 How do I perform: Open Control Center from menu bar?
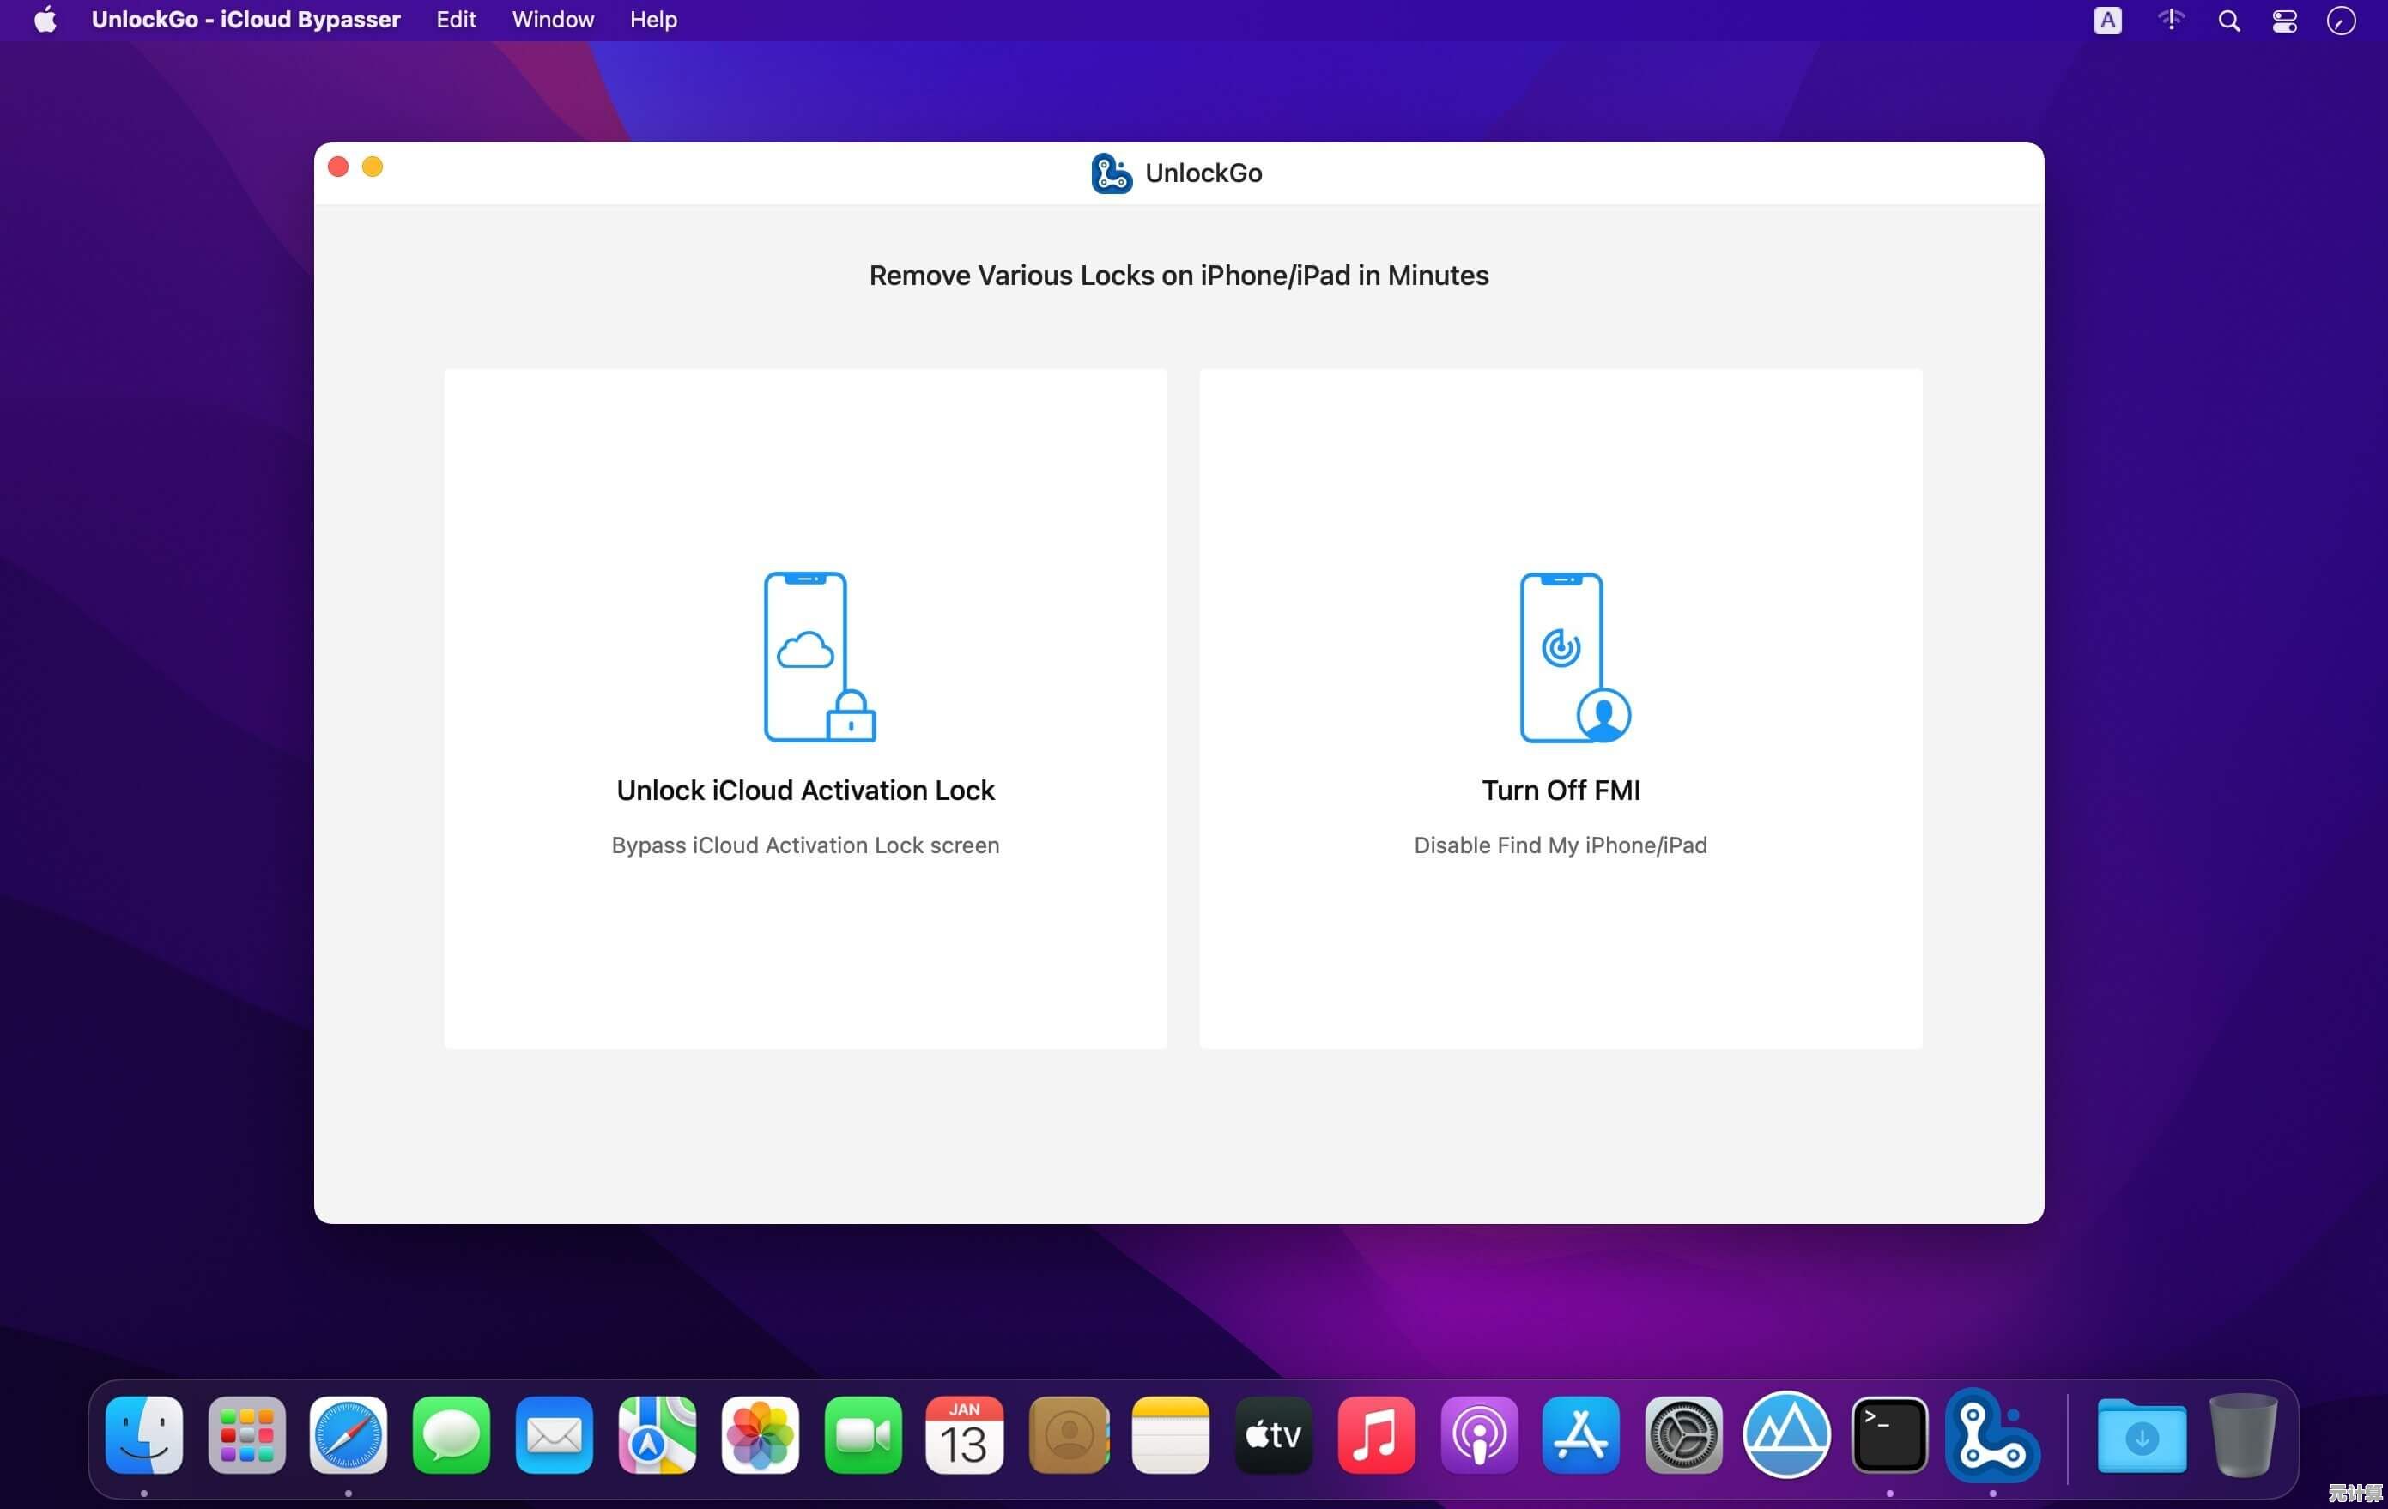(2284, 21)
